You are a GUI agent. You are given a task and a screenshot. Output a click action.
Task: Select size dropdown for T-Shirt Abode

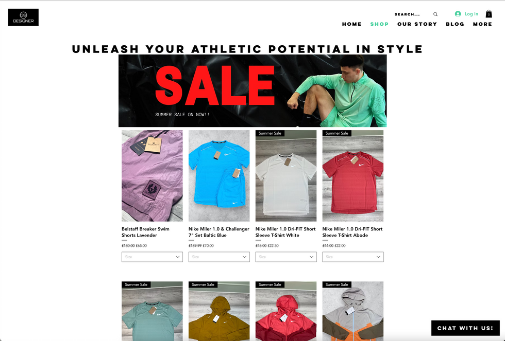[353, 257]
